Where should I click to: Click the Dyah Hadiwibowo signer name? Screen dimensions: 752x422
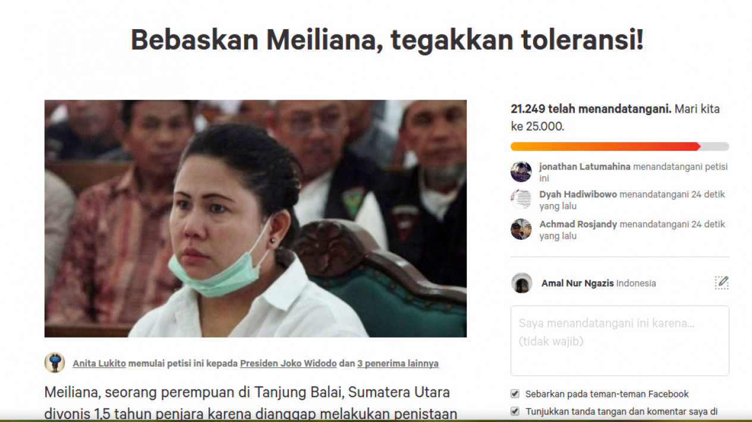click(x=578, y=194)
